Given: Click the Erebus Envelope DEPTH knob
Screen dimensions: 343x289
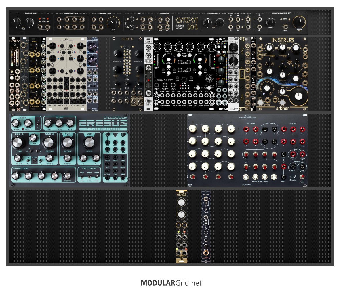Looking at the screenshot, I should [x=67, y=175].
